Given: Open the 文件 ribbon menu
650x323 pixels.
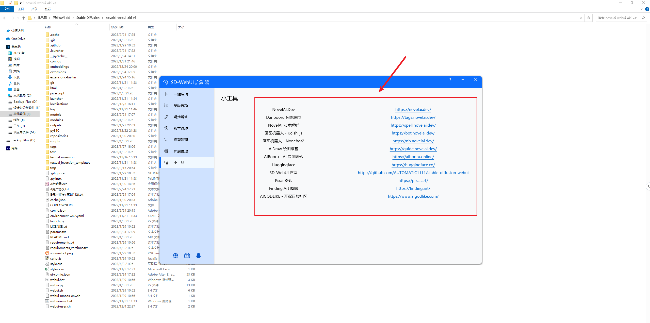Looking at the screenshot, I should tap(7, 9).
